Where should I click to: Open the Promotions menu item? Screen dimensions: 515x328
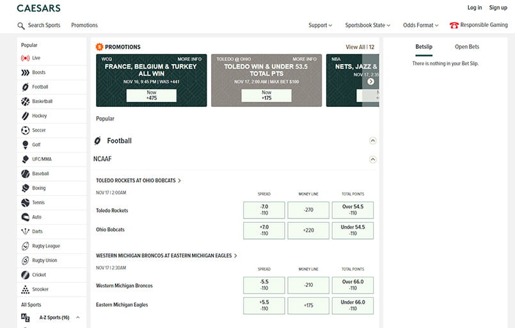[x=84, y=26]
